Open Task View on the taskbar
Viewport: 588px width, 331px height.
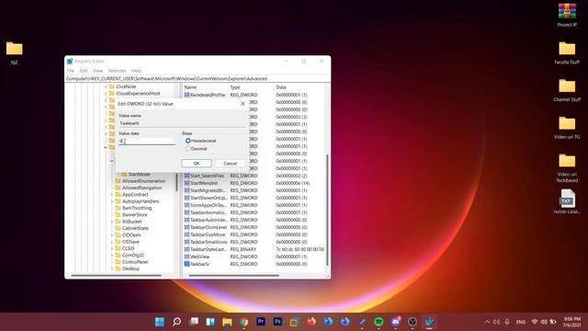click(194, 322)
